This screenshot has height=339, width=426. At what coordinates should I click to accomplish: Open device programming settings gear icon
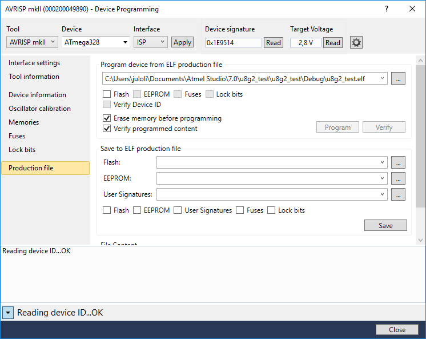[x=356, y=42]
